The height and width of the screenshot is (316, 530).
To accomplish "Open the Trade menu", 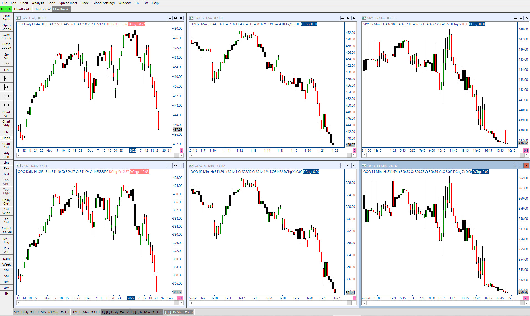I will (x=85, y=3).
